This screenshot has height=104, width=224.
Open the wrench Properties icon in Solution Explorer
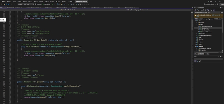coord(212,10)
